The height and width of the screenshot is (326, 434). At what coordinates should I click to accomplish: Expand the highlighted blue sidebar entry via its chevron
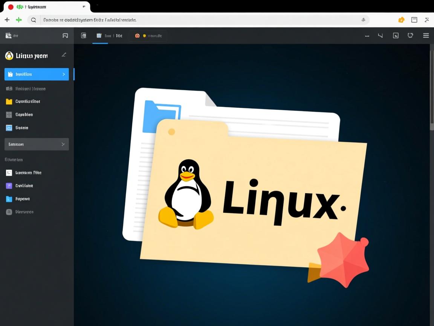(64, 74)
